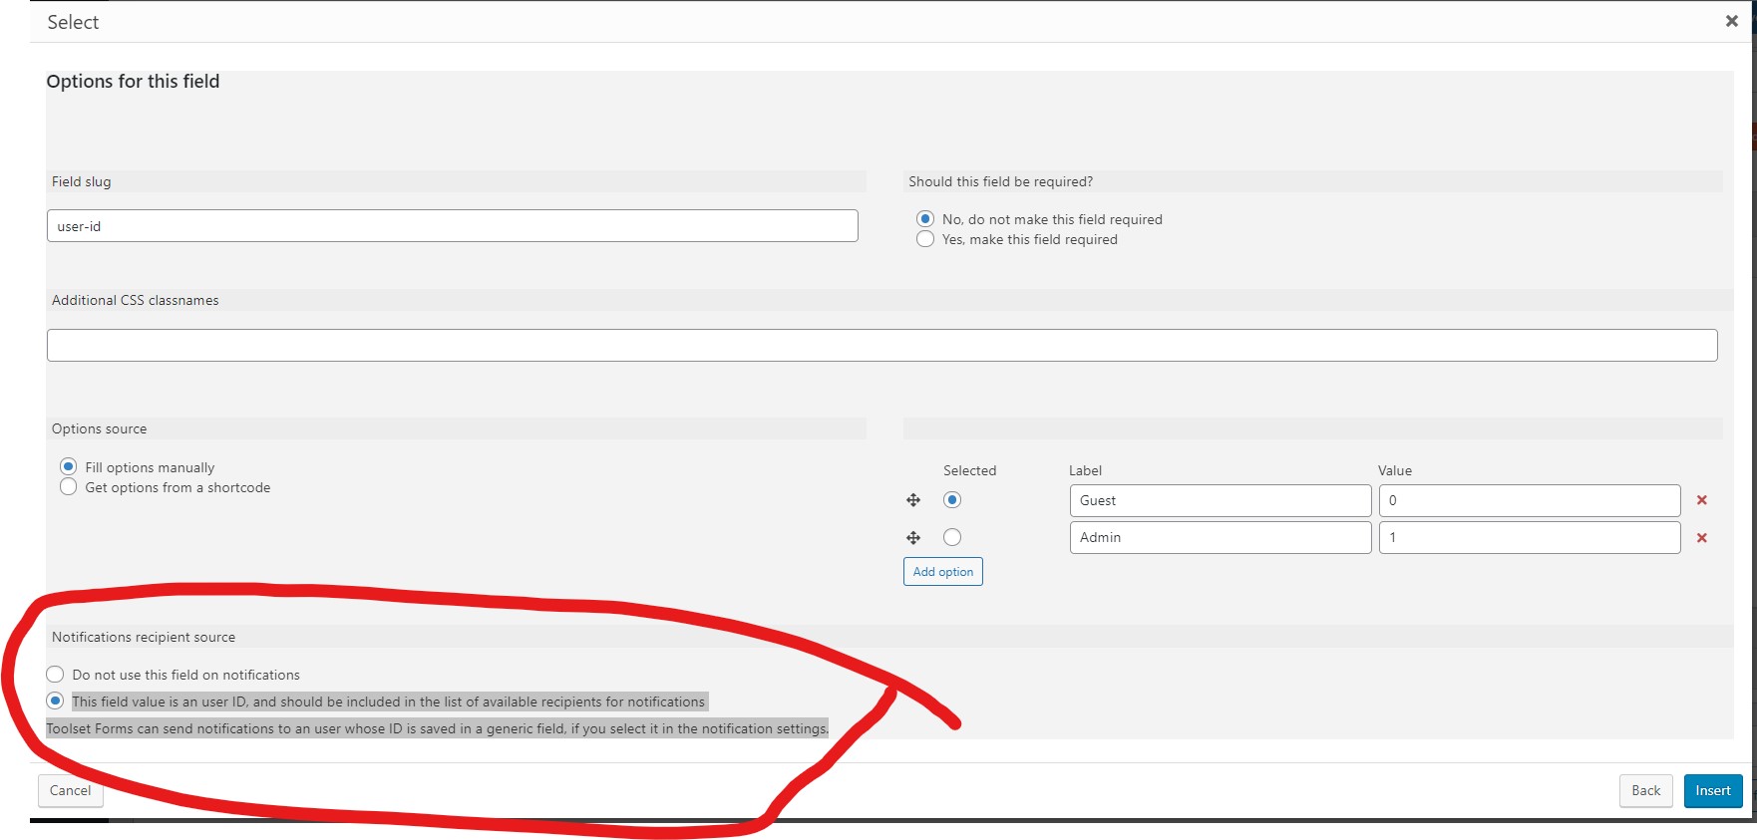The image size is (1757, 840).
Task: Close the Select dialog with the X icon
Action: pos(1731,21)
